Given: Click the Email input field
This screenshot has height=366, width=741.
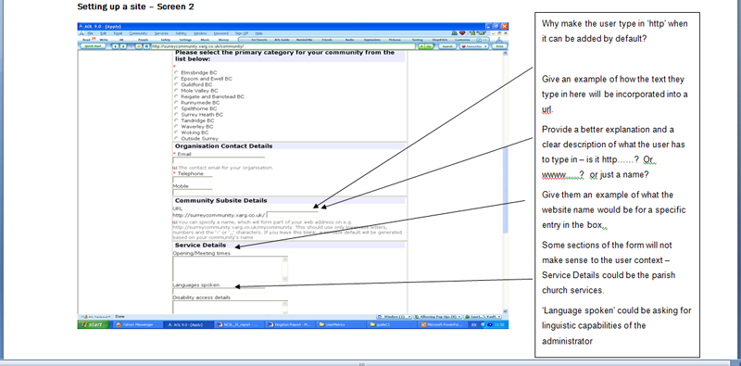Looking at the screenshot, I should pyautogui.click(x=219, y=160).
